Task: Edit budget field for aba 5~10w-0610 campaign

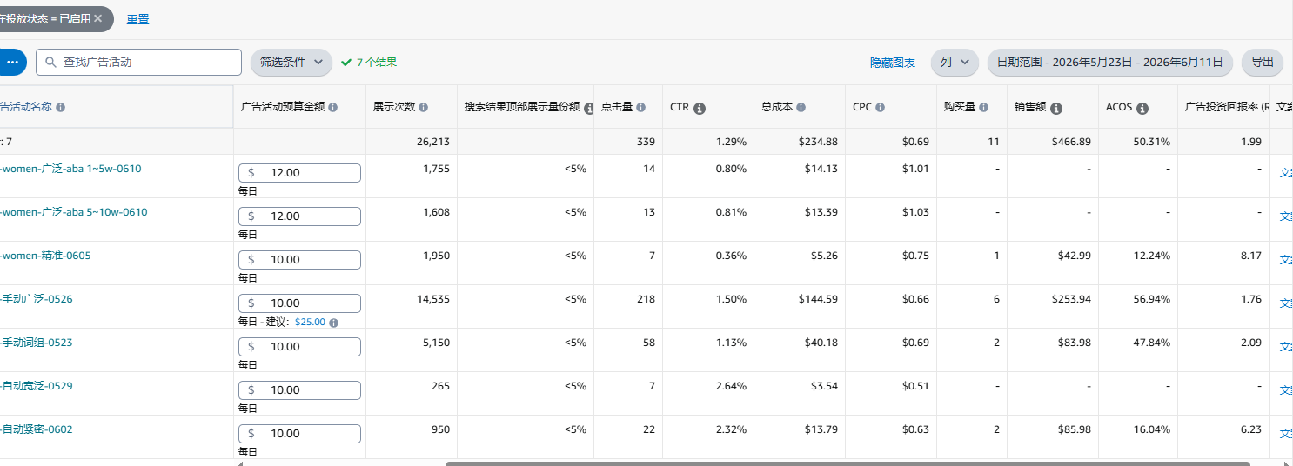Action: [299, 216]
